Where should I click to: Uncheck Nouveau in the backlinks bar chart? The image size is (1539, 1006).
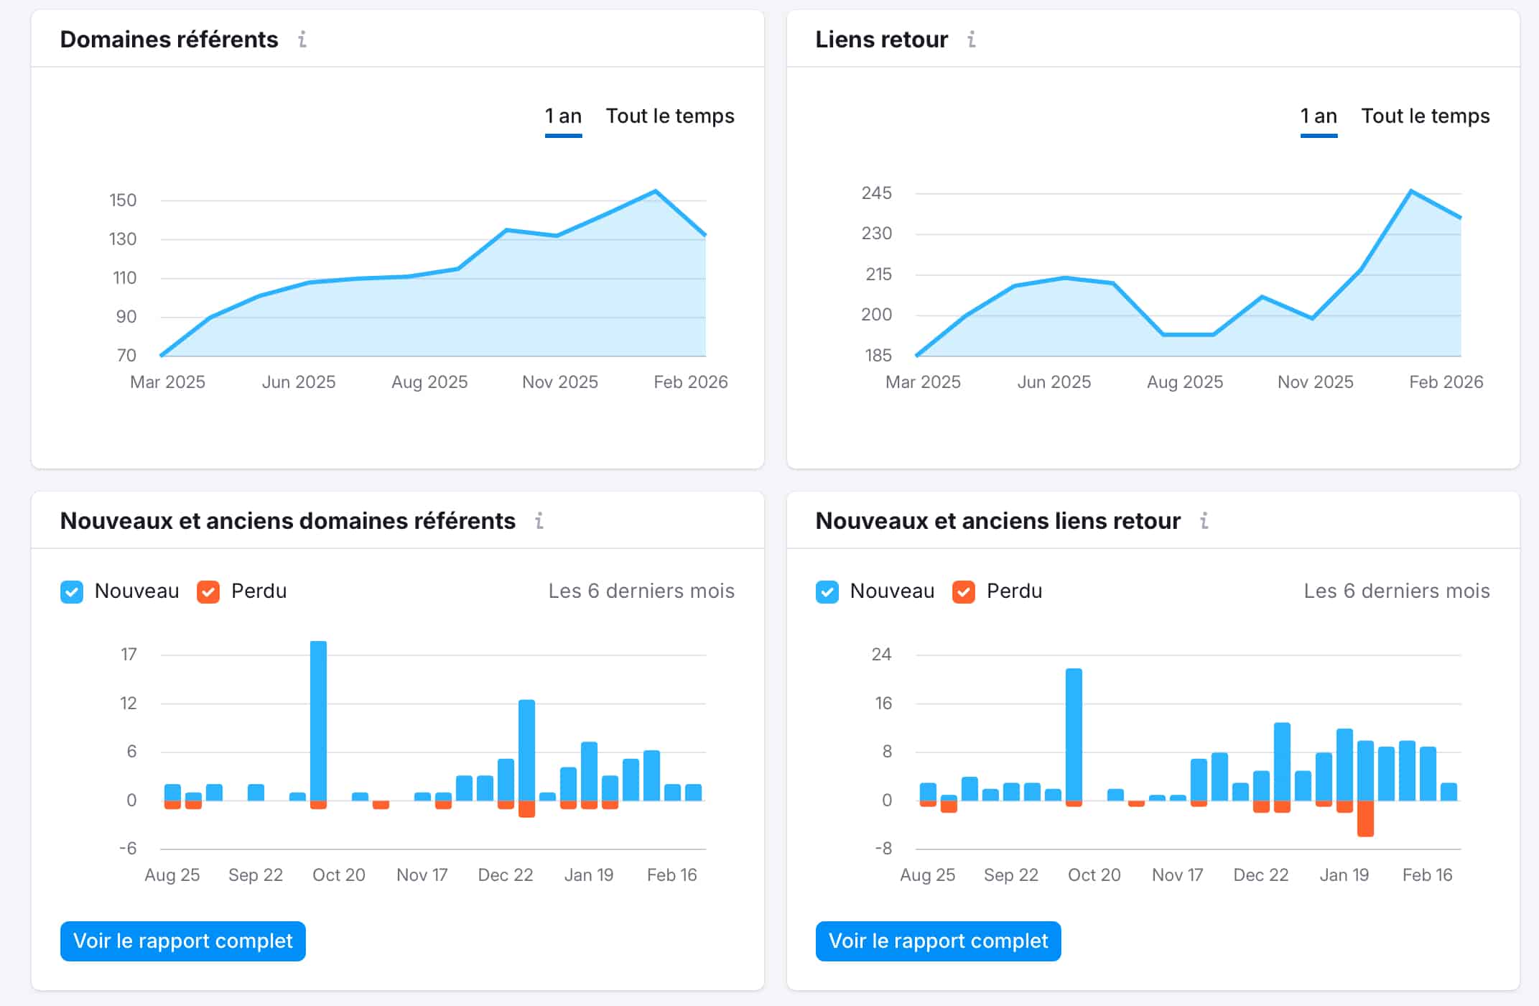(x=827, y=591)
